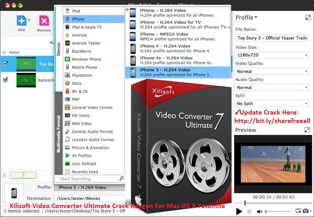Click the Destination path field

pos(90,198)
